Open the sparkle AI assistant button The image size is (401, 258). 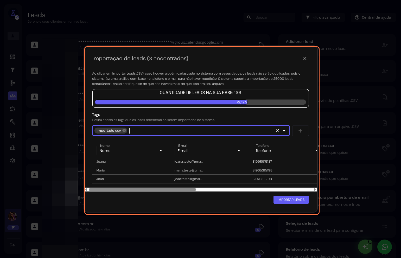click(365, 247)
